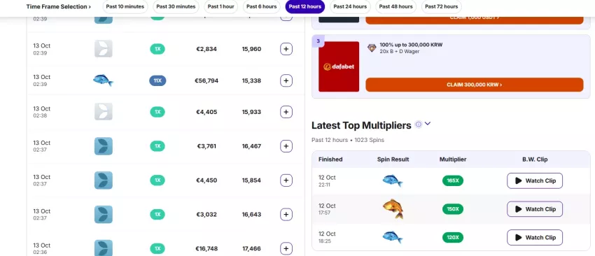Expand the €56,794 row with plus button
The width and height of the screenshot is (595, 256).
286,80
